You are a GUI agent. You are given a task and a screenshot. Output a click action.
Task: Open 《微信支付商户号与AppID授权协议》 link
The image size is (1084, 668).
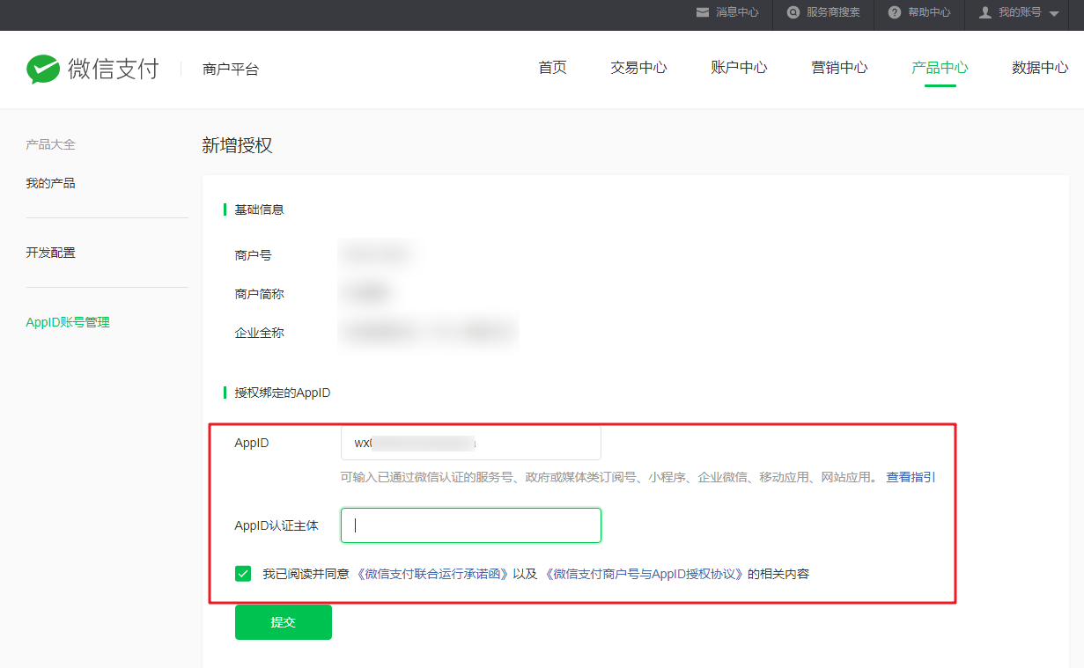point(644,574)
